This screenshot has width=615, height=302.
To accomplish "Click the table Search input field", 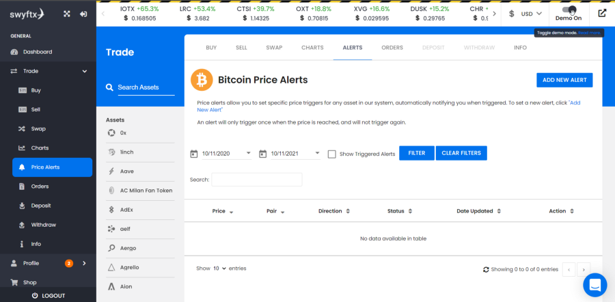I will pyautogui.click(x=256, y=180).
